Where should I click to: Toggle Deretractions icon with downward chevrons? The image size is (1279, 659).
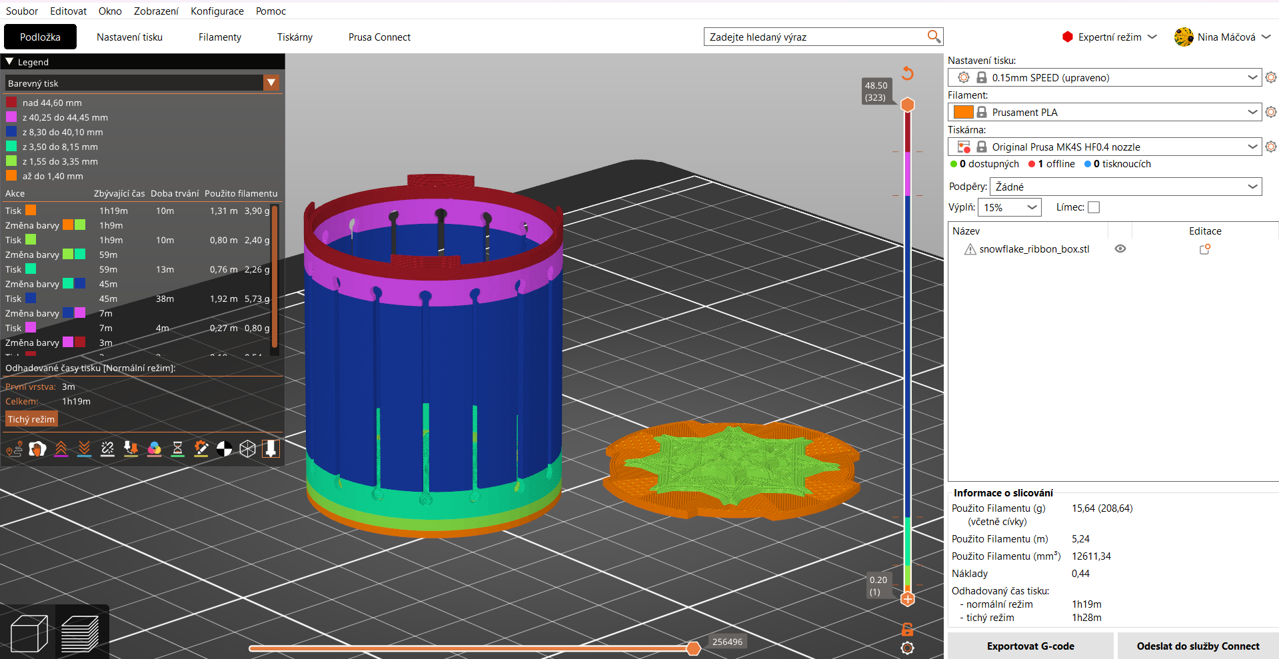click(x=84, y=449)
